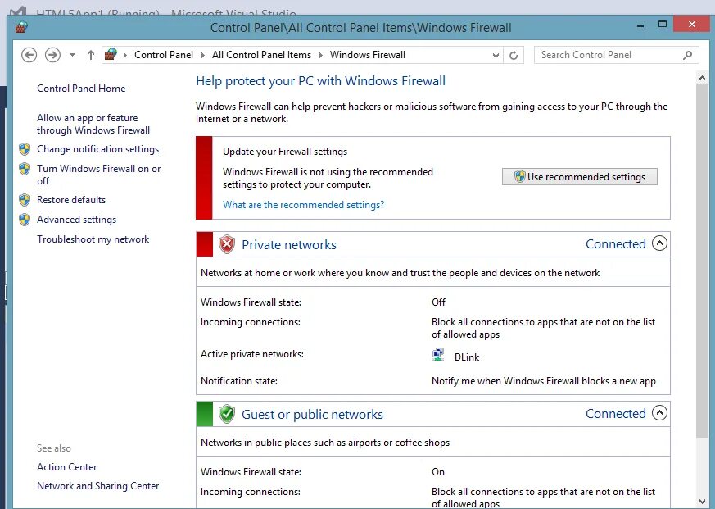Click the scrollbar up arrow
The image size is (715, 509).
(x=702, y=79)
